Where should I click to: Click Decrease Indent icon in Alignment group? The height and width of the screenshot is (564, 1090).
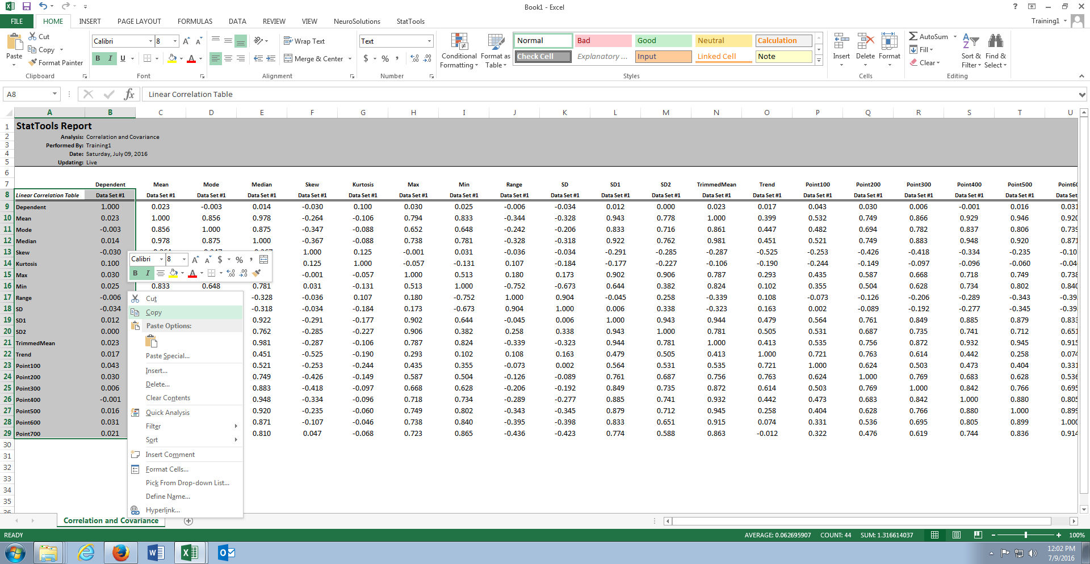[258, 58]
